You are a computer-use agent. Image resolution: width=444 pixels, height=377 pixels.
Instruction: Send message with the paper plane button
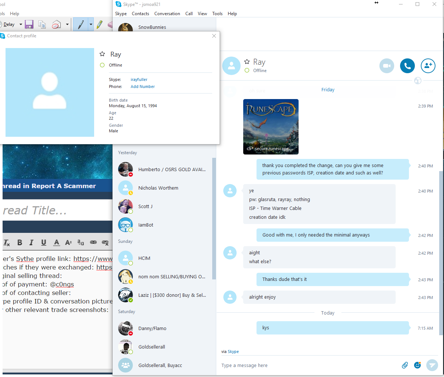tap(432, 365)
